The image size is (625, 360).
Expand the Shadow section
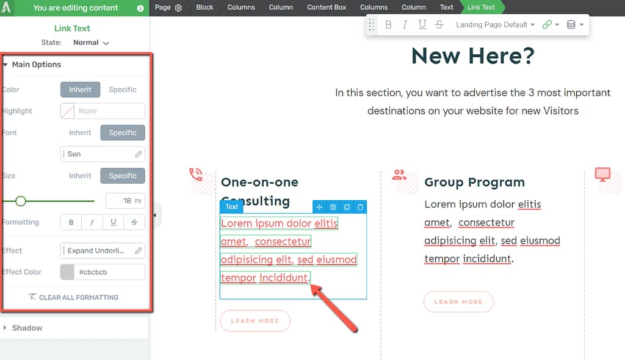point(26,328)
